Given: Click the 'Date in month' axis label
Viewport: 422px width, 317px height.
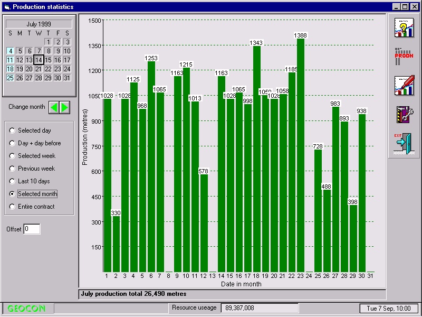Looking at the screenshot, I should point(241,284).
